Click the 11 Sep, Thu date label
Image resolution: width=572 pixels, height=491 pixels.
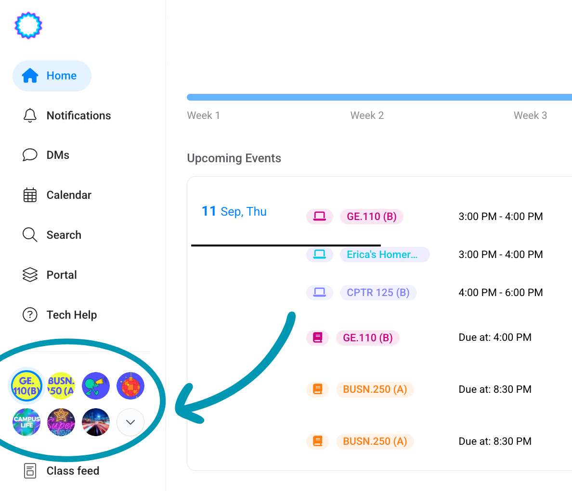pyautogui.click(x=234, y=211)
